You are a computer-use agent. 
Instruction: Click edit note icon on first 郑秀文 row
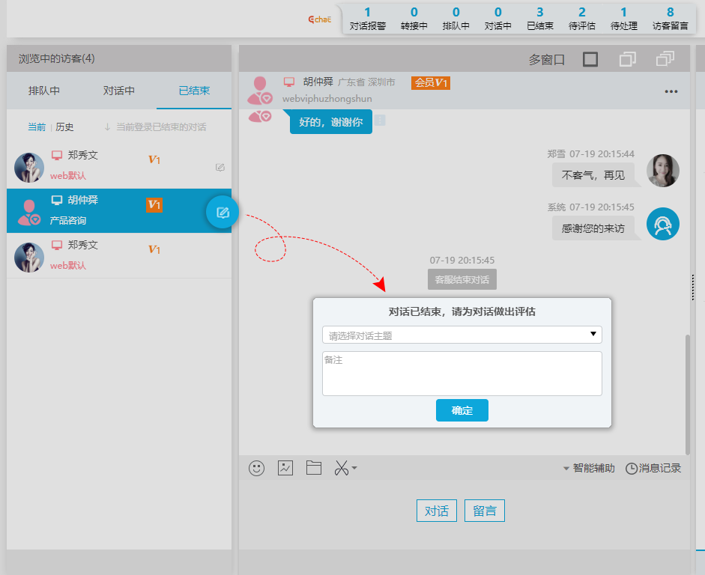click(x=220, y=168)
